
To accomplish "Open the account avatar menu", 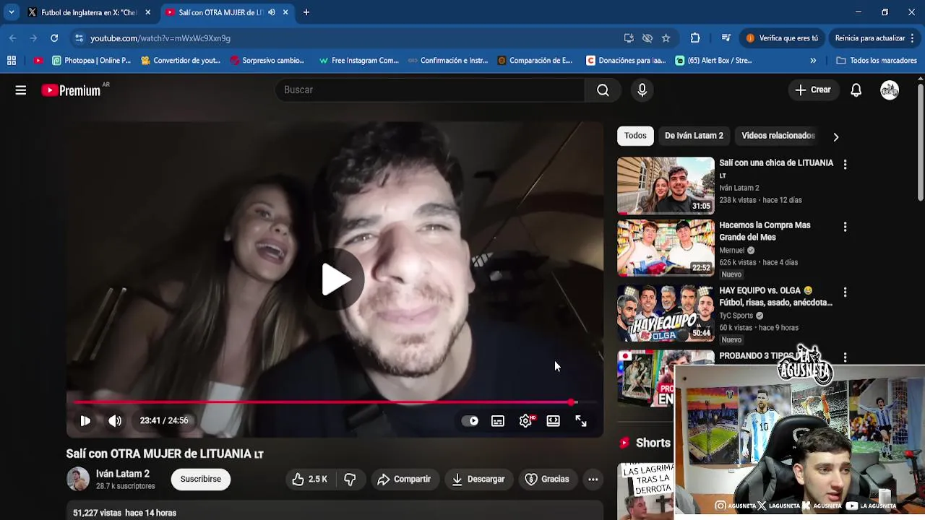I will (x=890, y=90).
